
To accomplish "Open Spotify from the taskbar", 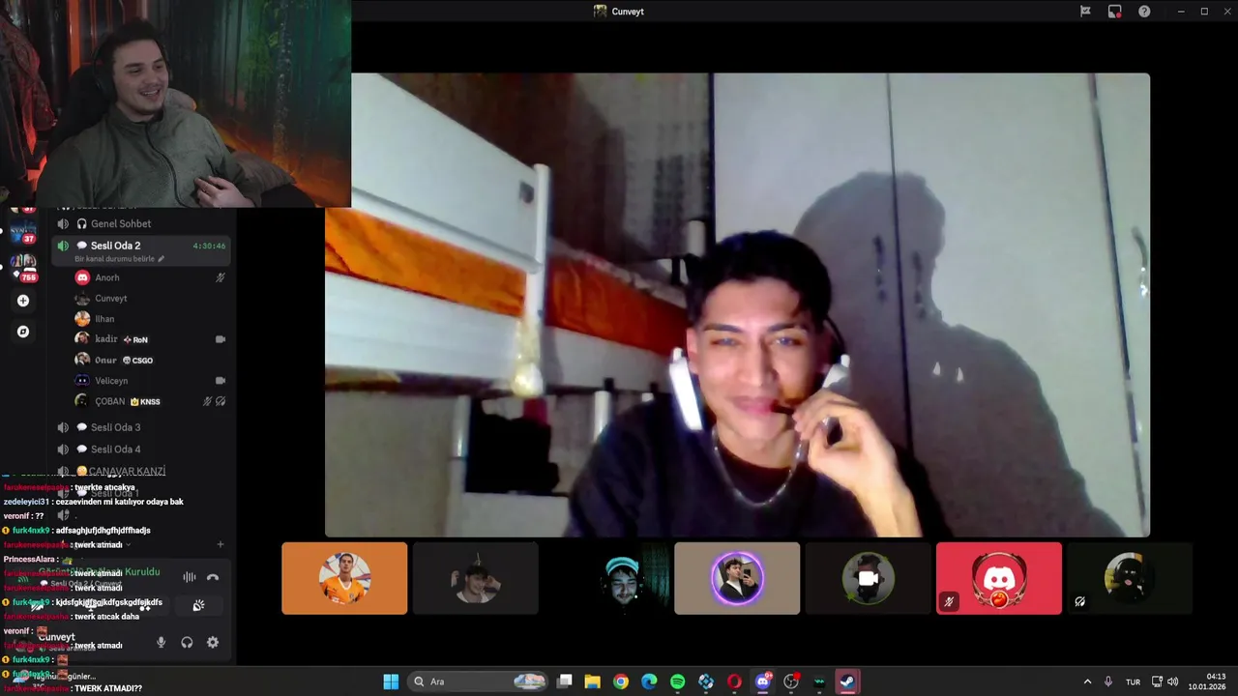I will pyautogui.click(x=678, y=681).
